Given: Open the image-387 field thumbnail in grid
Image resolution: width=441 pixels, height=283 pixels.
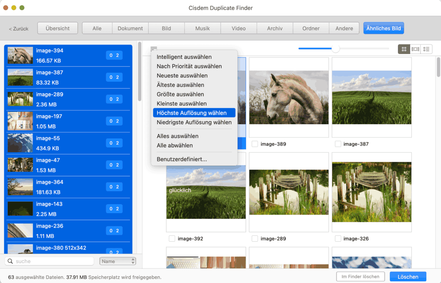Looking at the screenshot, I should pos(372,97).
